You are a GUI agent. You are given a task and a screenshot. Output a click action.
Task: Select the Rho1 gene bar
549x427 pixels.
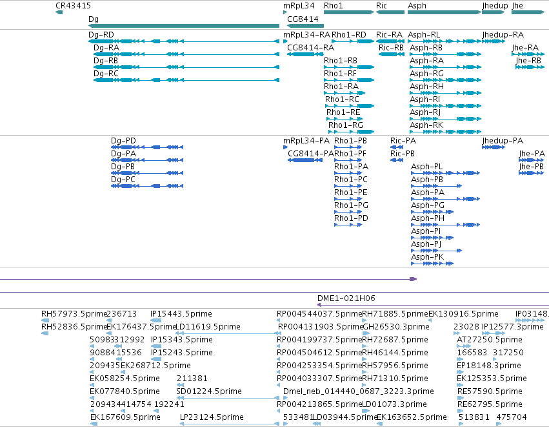(349, 12)
